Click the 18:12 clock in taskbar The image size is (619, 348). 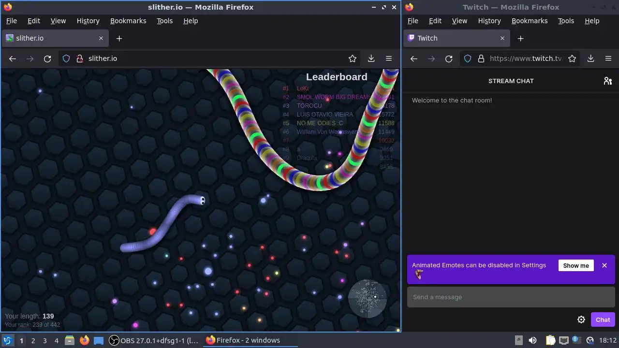608,340
